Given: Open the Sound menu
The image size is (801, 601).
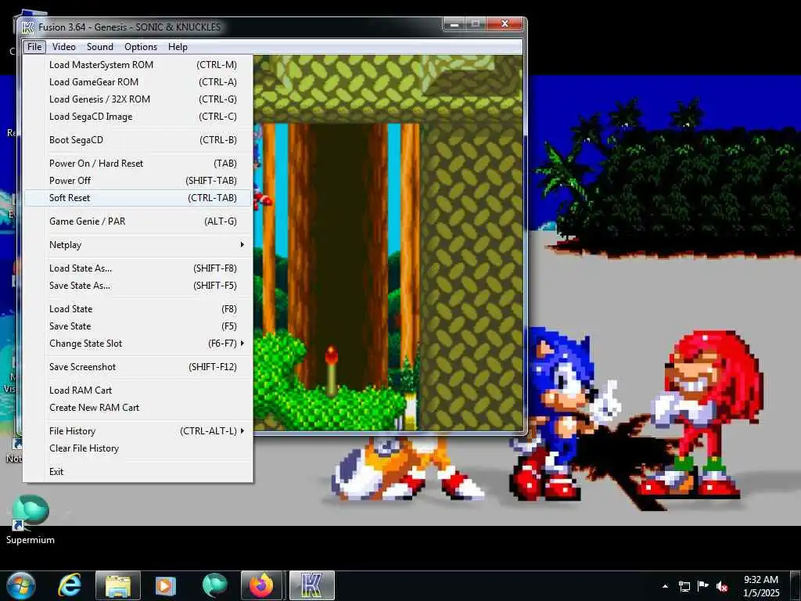Looking at the screenshot, I should point(100,47).
